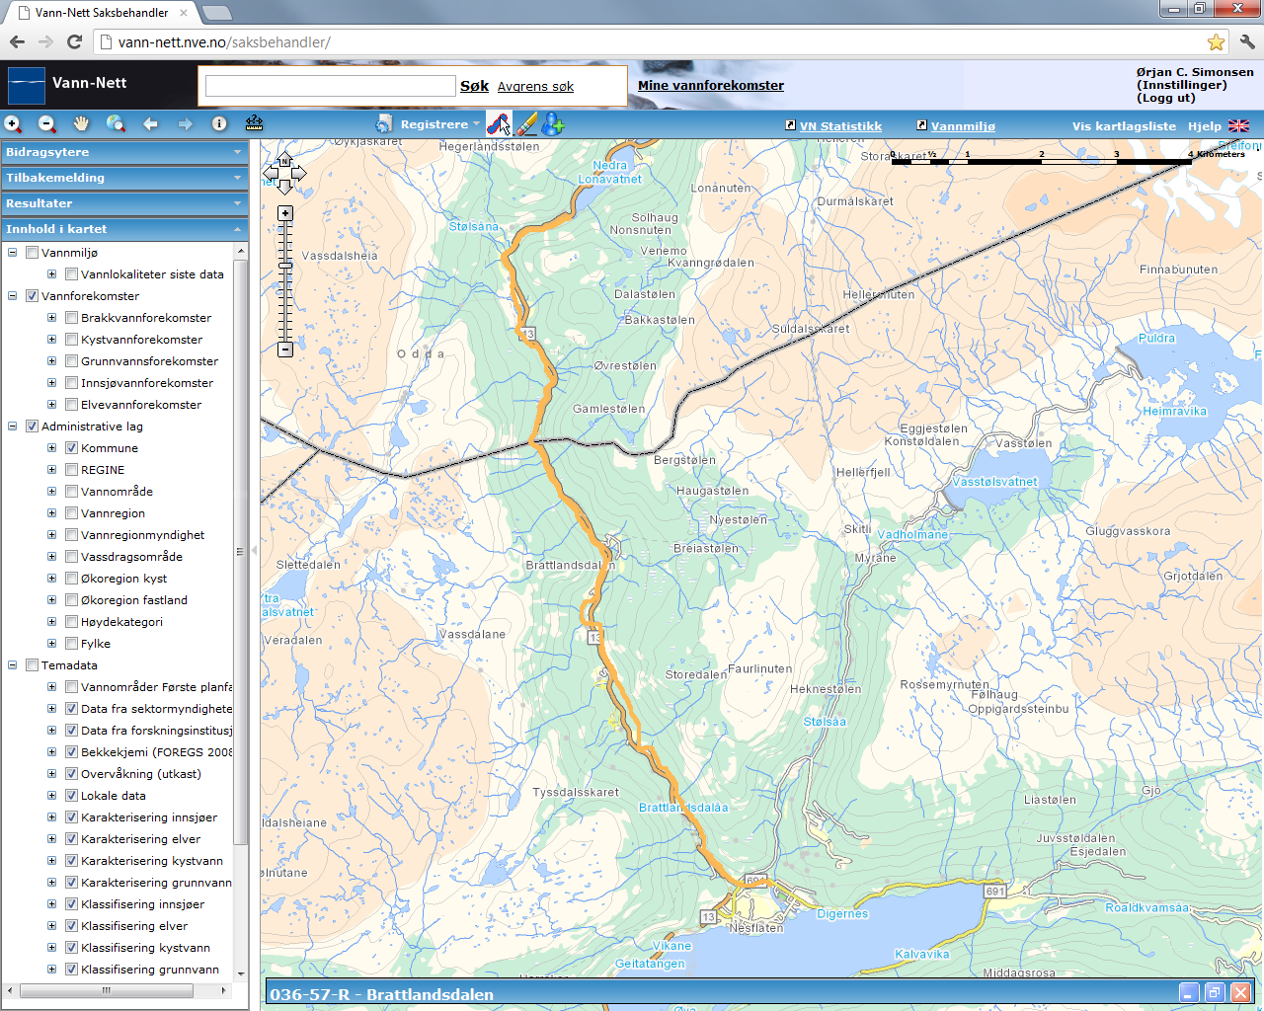
Task: Pan map north with the N arrow
Action: pyautogui.click(x=284, y=160)
